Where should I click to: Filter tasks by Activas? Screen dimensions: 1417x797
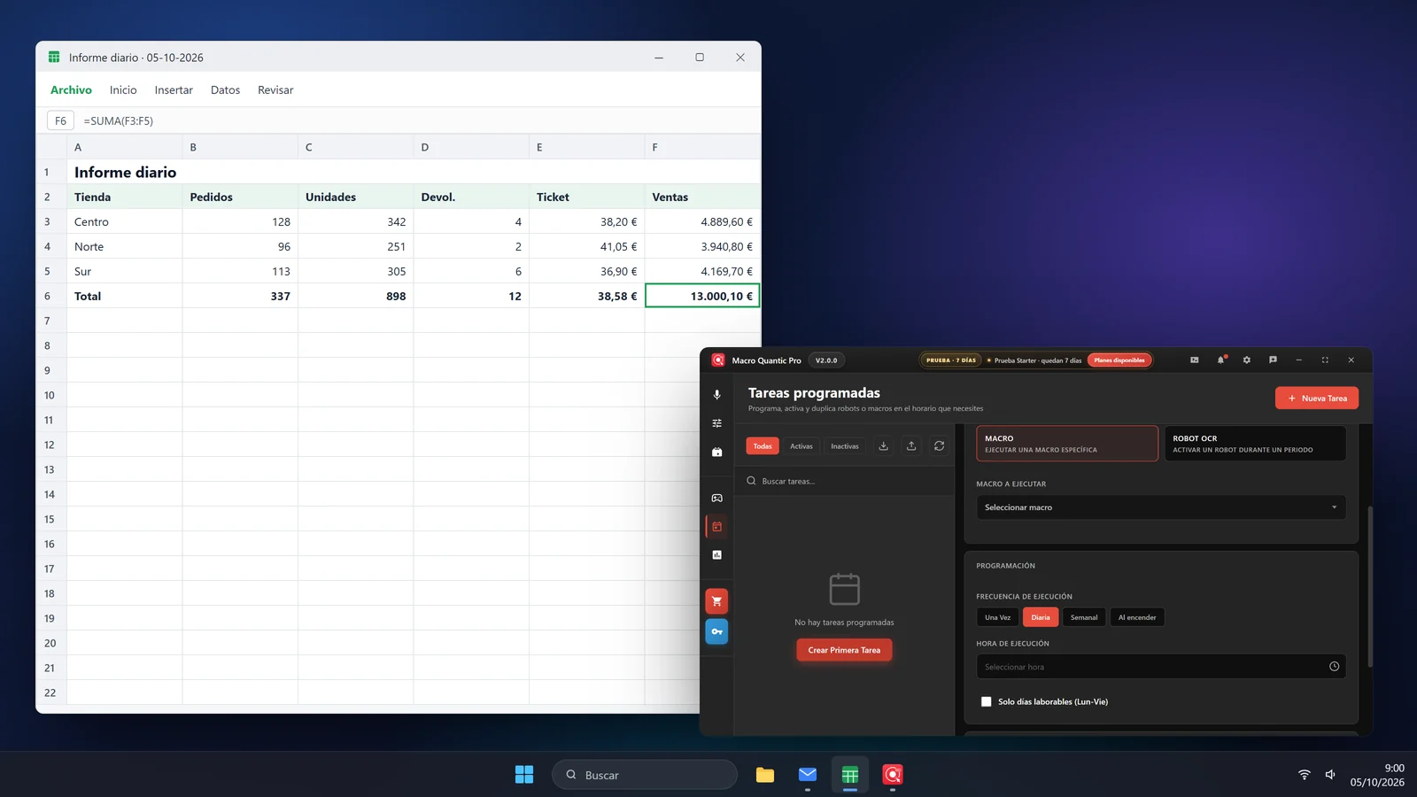coord(801,446)
